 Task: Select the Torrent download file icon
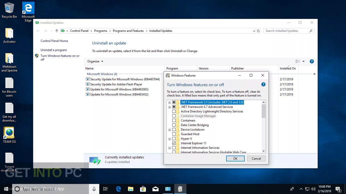(x=9, y=162)
